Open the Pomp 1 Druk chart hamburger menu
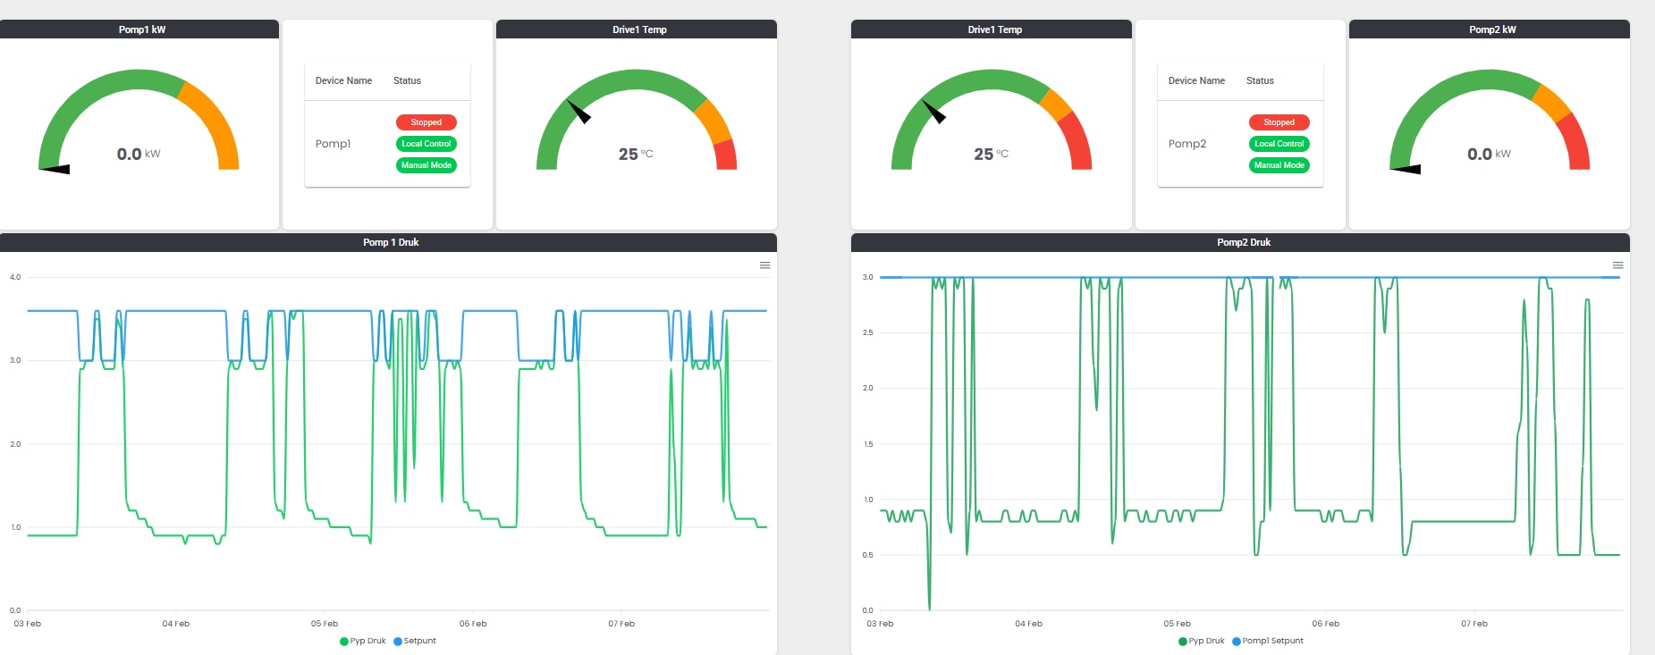 pos(764,265)
